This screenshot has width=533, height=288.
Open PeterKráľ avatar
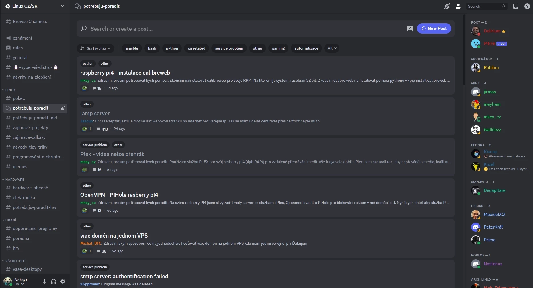coord(476,227)
